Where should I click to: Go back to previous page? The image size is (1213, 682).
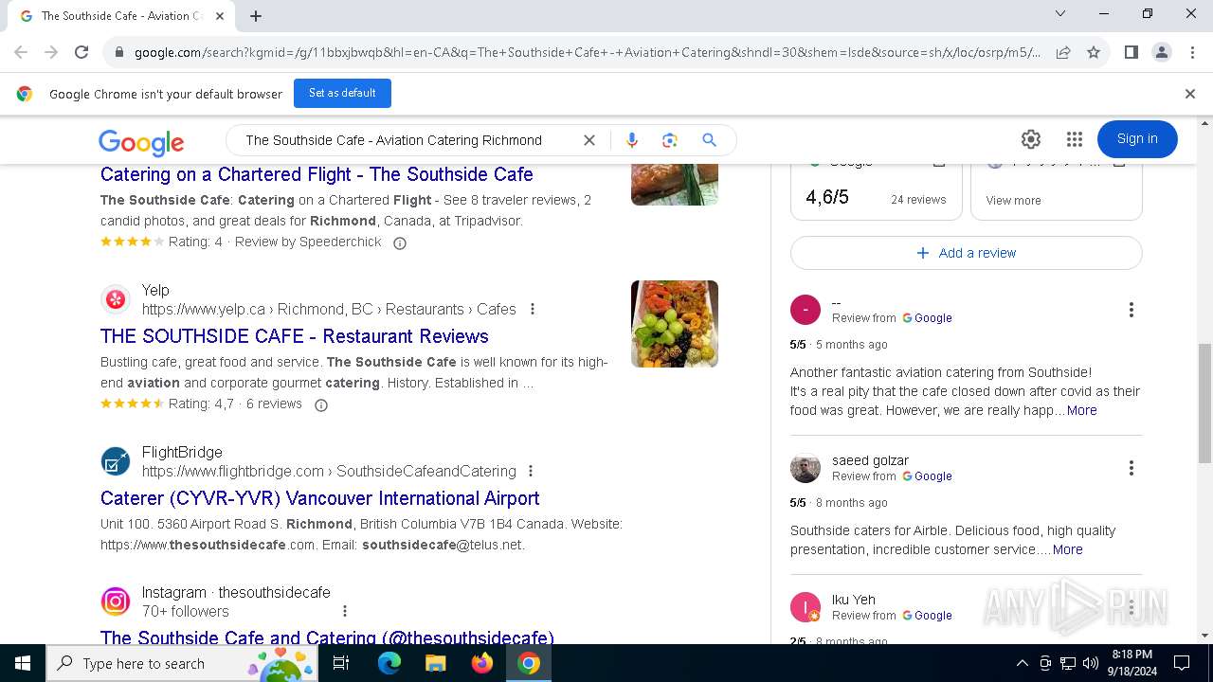21,52
